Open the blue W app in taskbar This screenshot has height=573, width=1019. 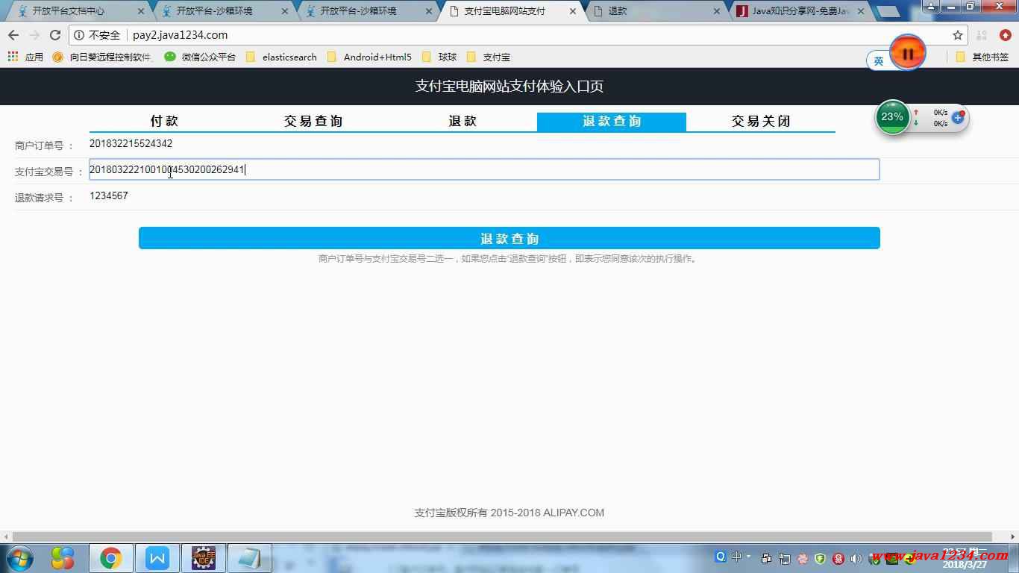157,558
